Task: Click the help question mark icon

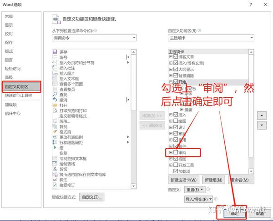Action: pyautogui.click(x=251, y=5)
